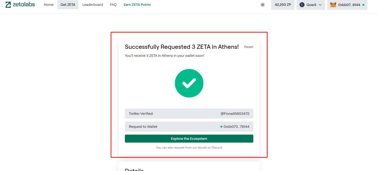Viewport: 378px width, 171px height.
Task: Click the Reset link
Action: click(x=249, y=47)
